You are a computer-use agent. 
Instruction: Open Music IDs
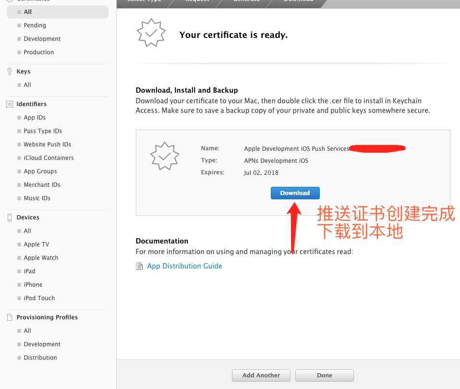(x=37, y=198)
